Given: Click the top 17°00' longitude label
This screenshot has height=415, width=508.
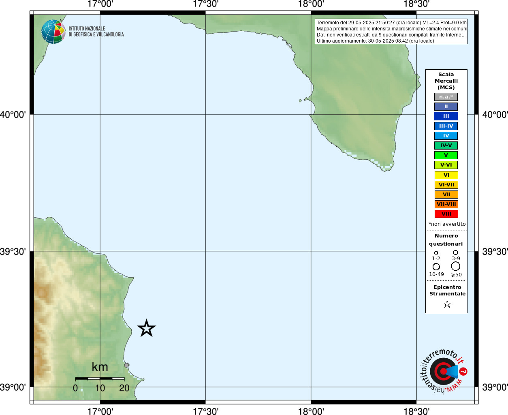Looking at the screenshot, I should tap(100, 4).
